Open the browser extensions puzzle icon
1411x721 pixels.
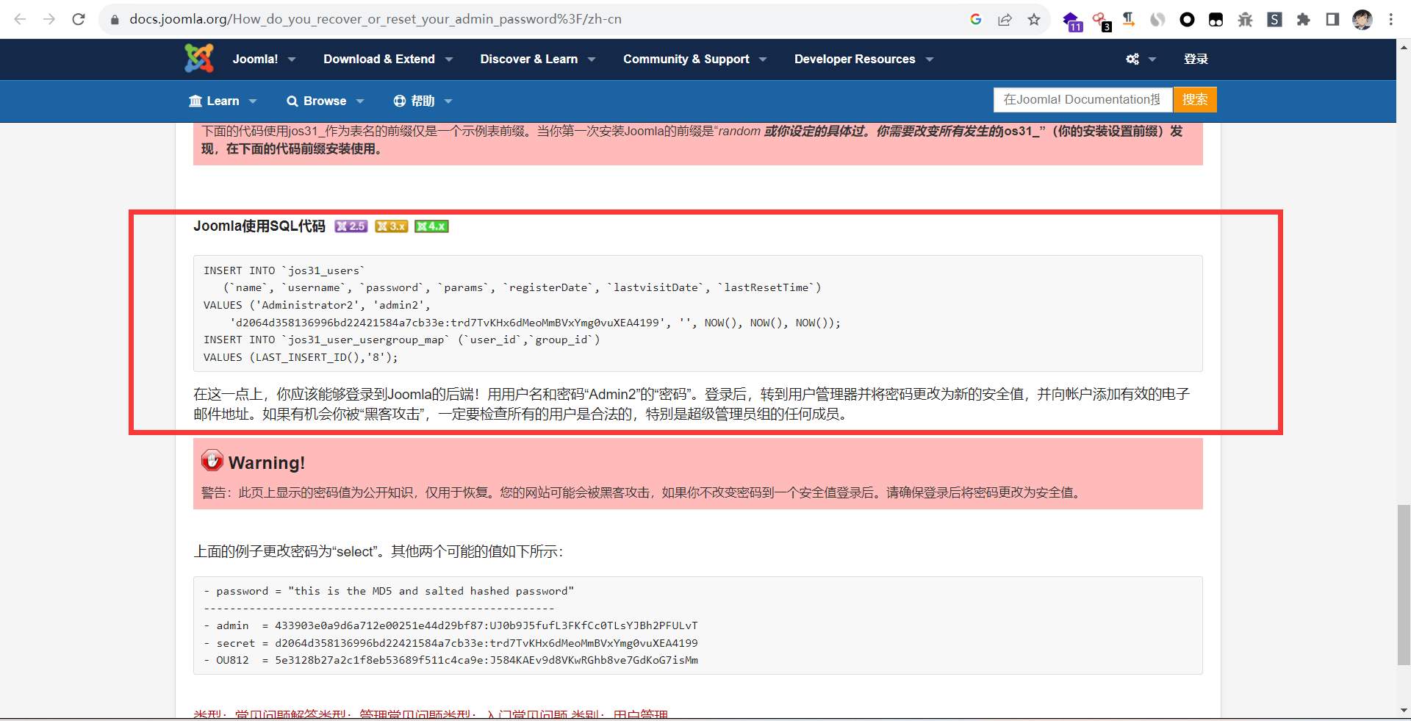pos(1303,19)
